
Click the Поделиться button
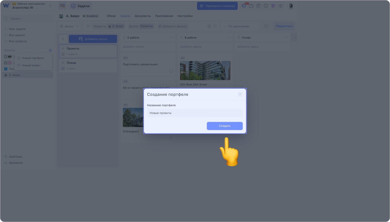point(284,26)
